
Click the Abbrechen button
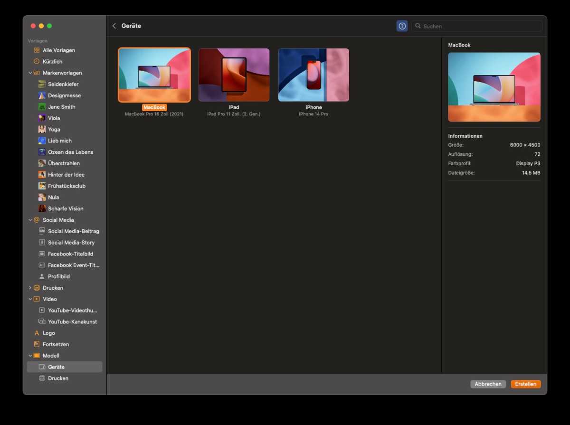[x=488, y=384]
